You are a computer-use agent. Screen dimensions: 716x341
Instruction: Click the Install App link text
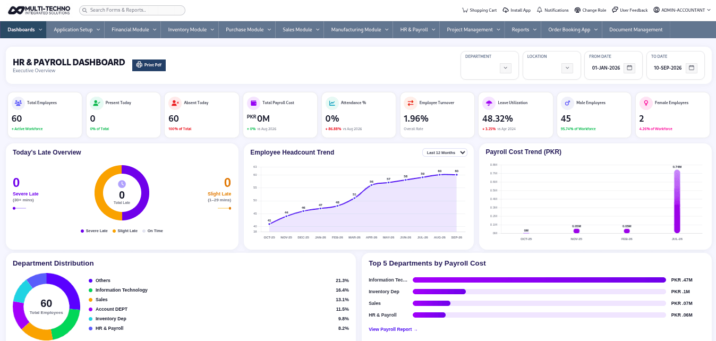point(521,10)
